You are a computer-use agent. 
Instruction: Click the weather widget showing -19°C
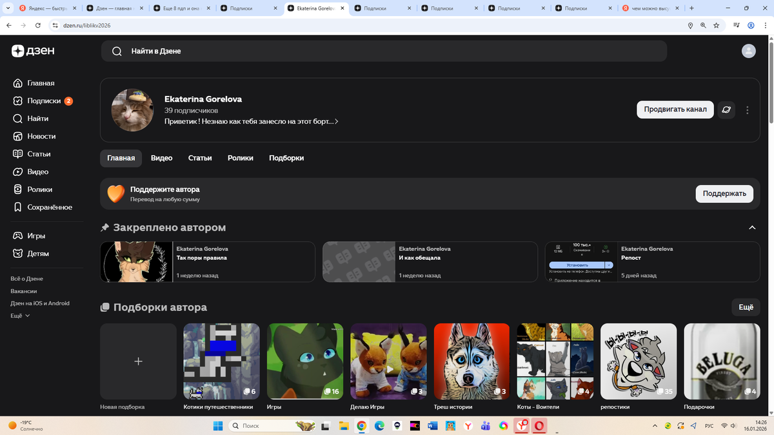click(26, 425)
